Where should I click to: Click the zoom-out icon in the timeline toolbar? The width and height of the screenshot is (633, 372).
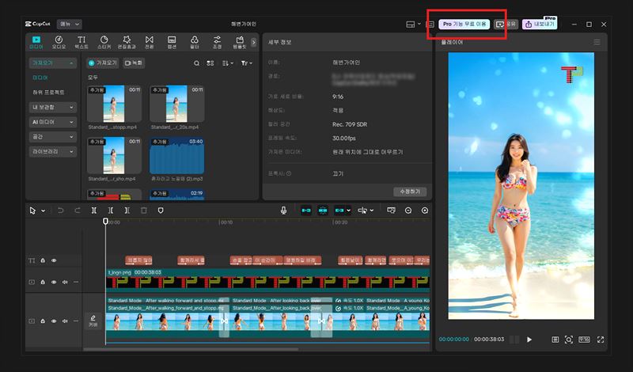tap(408, 211)
